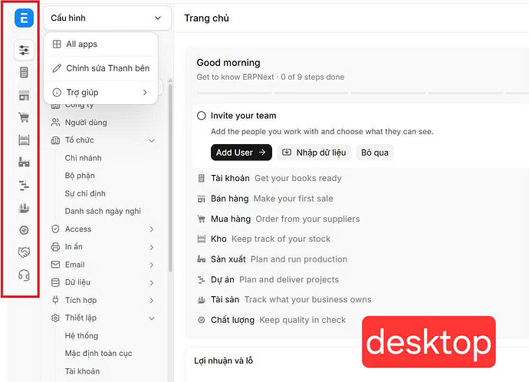Open Sự chỉ định in the sidebar
Viewport: 529px width, 382px height.
[x=85, y=194]
